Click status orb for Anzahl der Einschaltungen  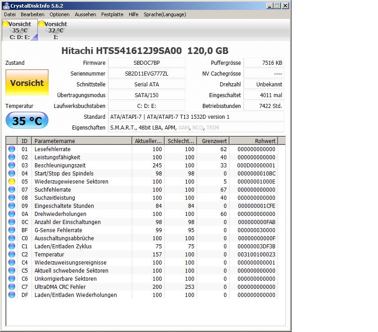[12, 222]
